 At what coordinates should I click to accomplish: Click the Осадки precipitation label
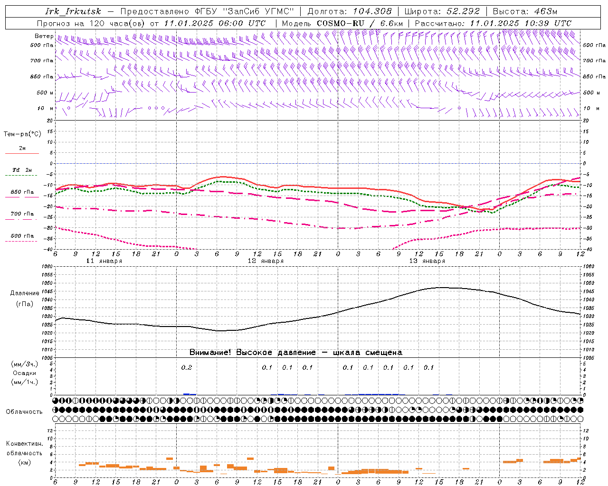pyautogui.click(x=24, y=373)
